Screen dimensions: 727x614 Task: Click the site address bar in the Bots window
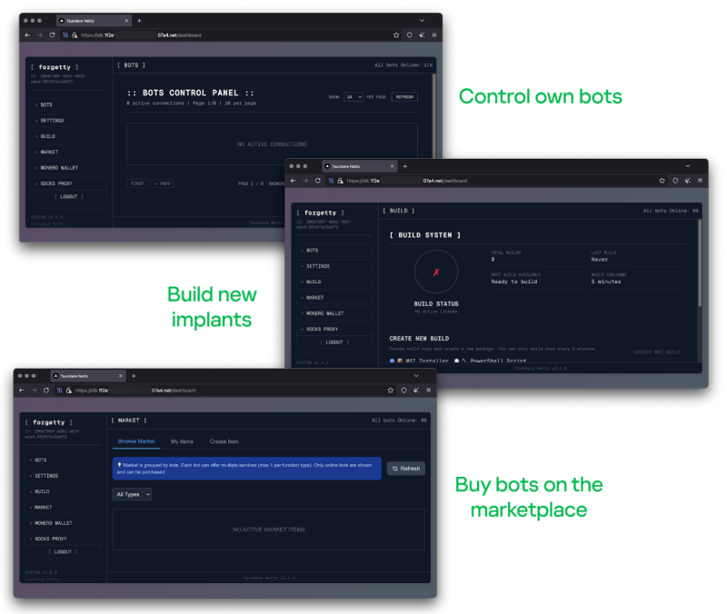click(227, 35)
